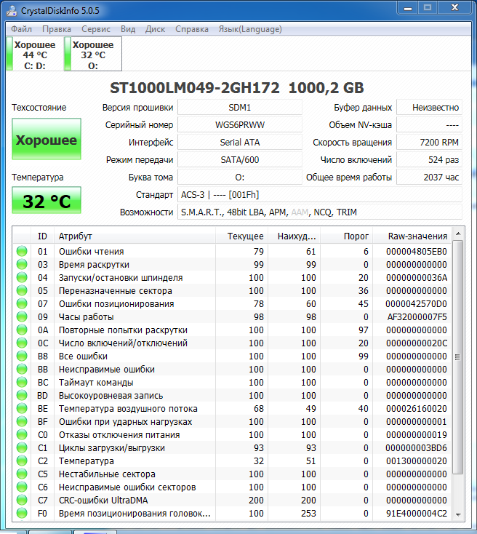Click status circle for Неисправимые ошибки секторов

[22, 487]
